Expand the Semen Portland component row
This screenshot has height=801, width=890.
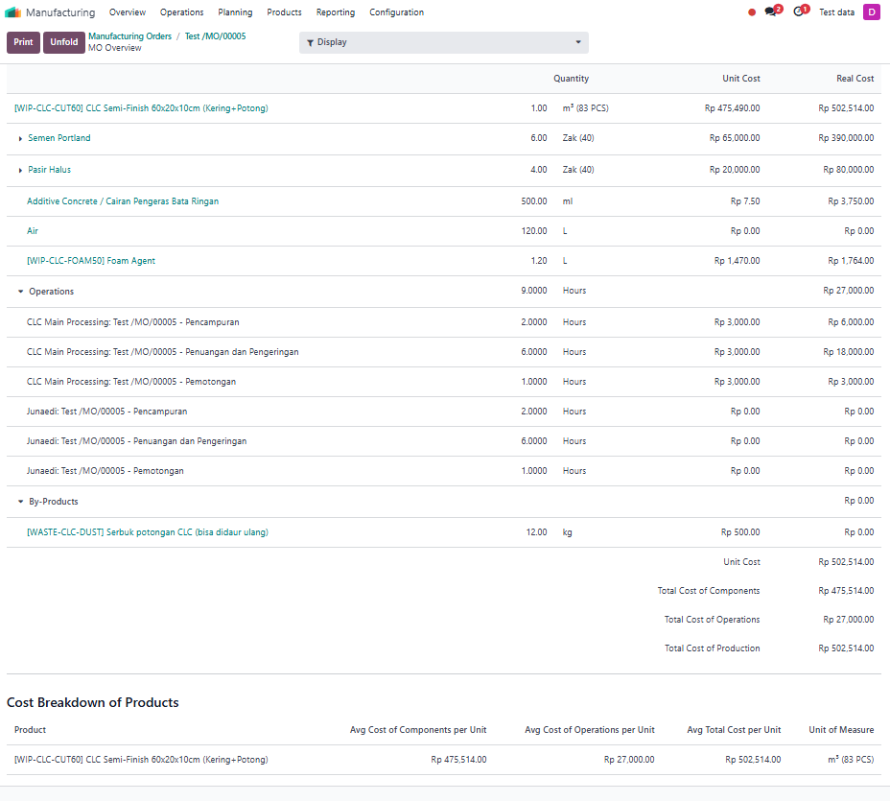click(20, 138)
